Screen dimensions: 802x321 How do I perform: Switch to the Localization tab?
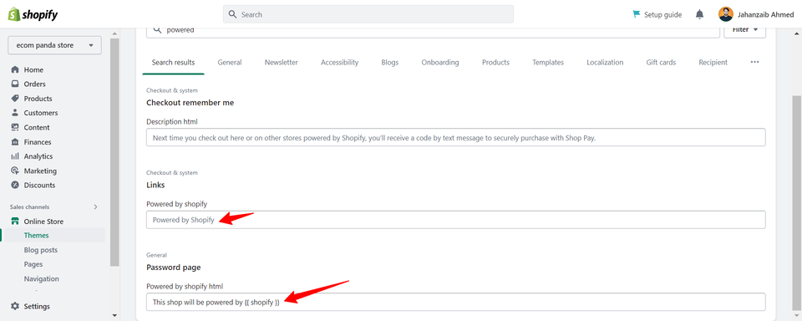tap(605, 63)
